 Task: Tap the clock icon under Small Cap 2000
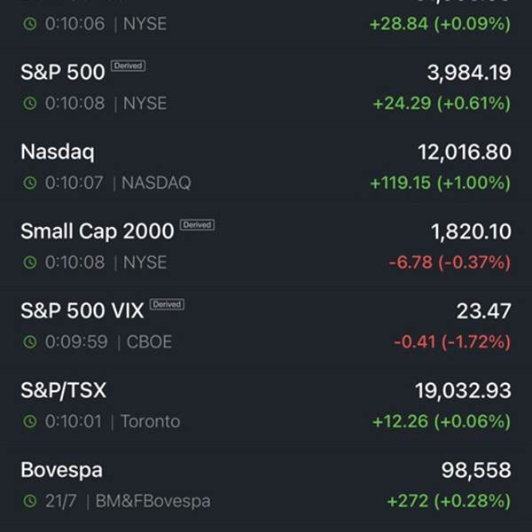(x=30, y=262)
